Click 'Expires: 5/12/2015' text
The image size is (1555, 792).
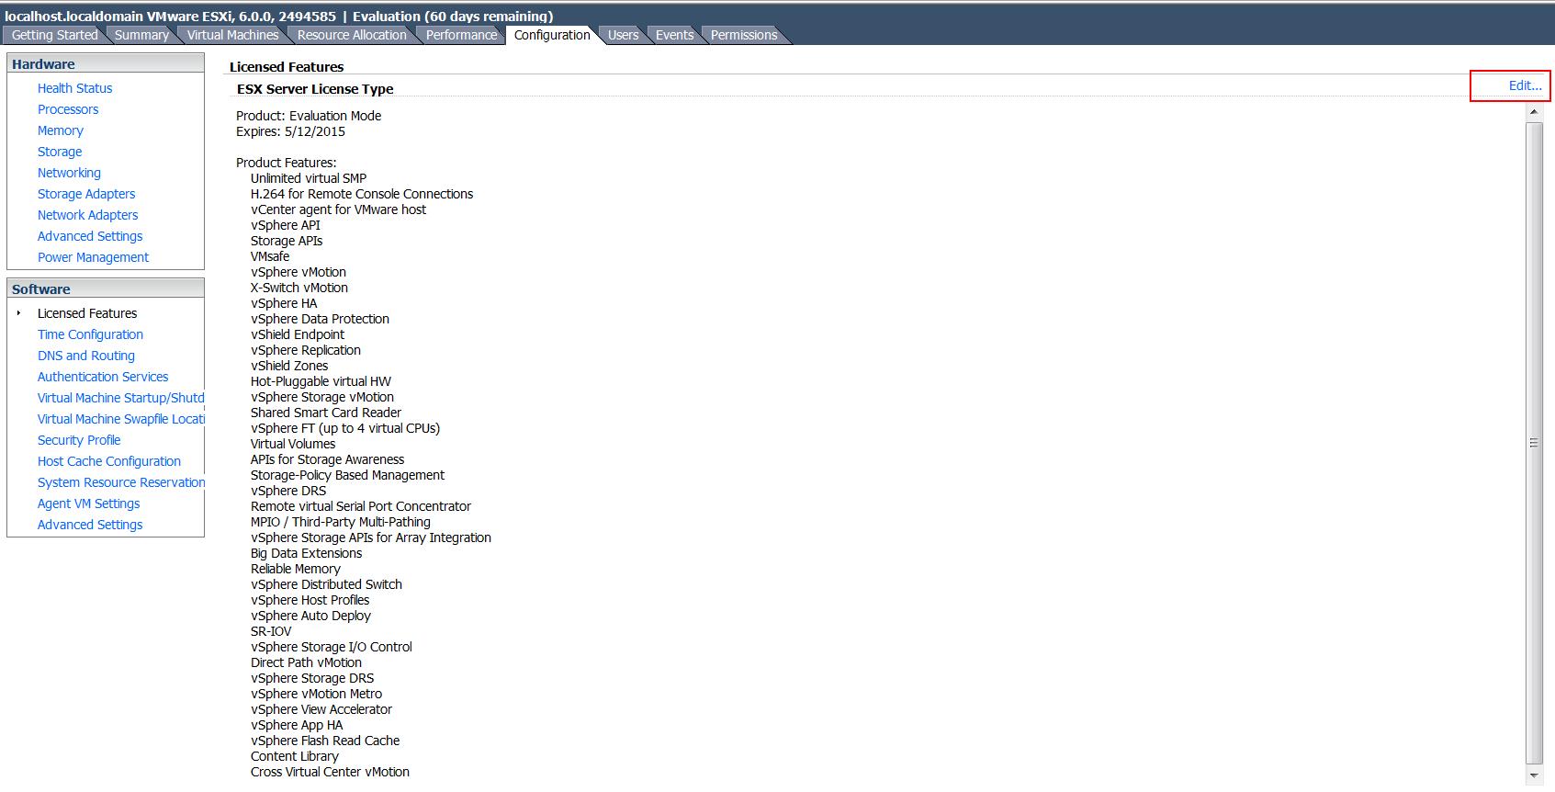coord(290,131)
